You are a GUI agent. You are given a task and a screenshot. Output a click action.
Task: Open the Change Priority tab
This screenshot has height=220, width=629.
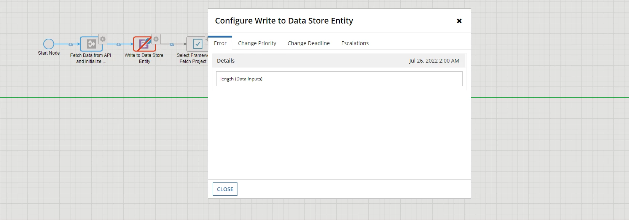(257, 43)
